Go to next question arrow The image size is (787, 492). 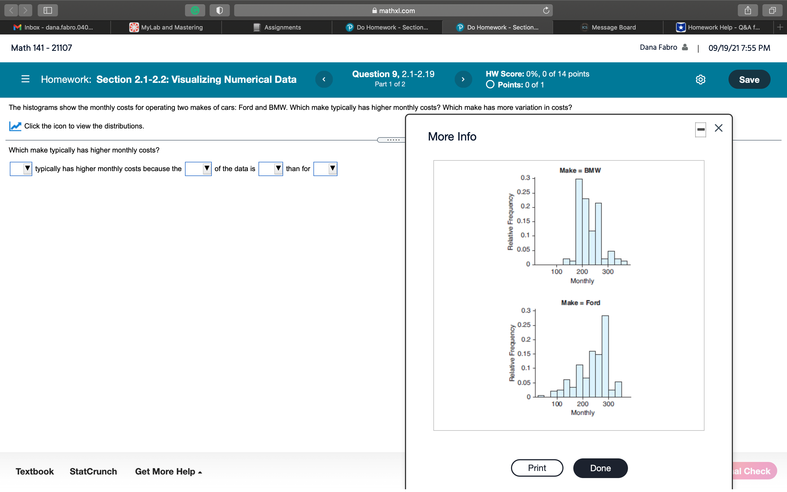click(463, 79)
